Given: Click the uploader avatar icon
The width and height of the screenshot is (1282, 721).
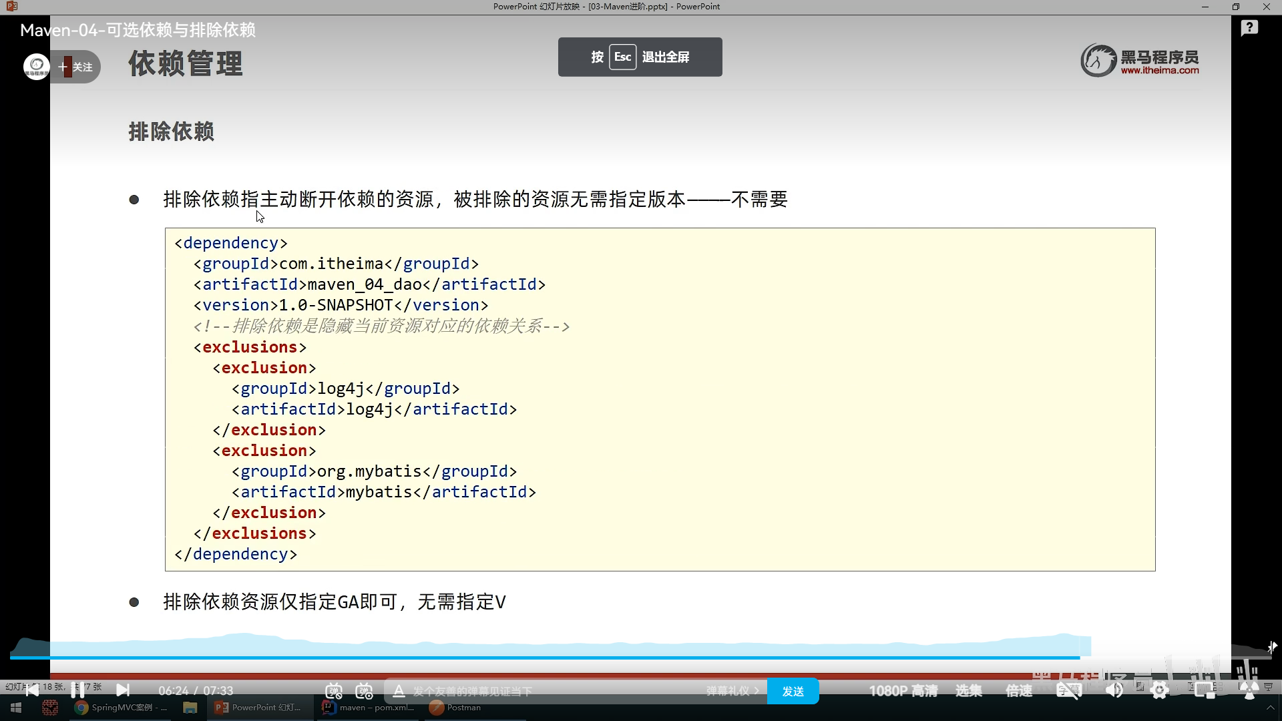Looking at the screenshot, I should tap(36, 67).
